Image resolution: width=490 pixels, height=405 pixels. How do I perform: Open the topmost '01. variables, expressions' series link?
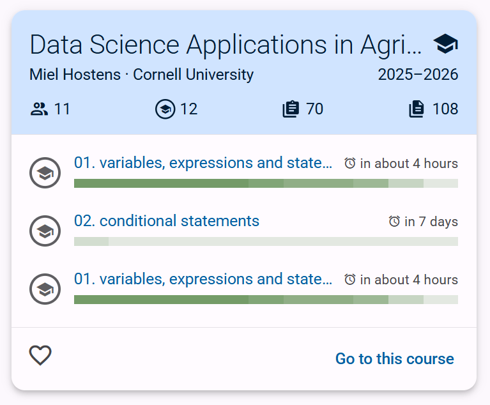[x=203, y=163]
